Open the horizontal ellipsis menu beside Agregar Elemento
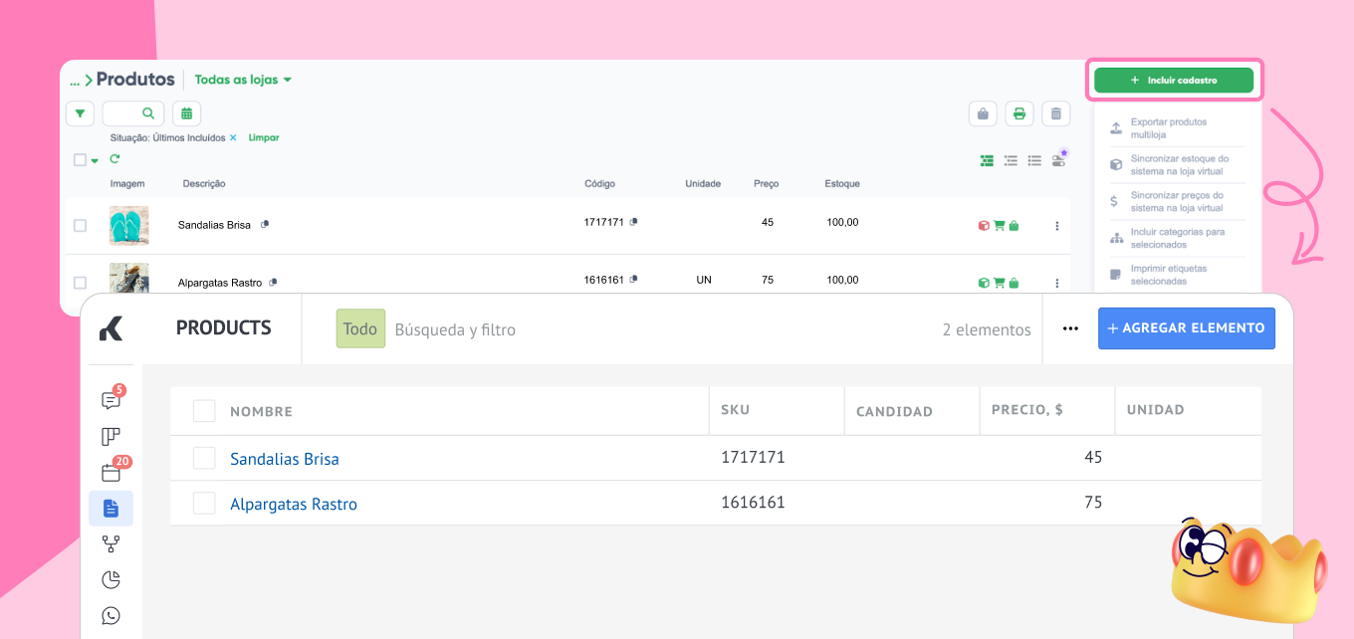Image resolution: width=1354 pixels, height=639 pixels. 1070,328
